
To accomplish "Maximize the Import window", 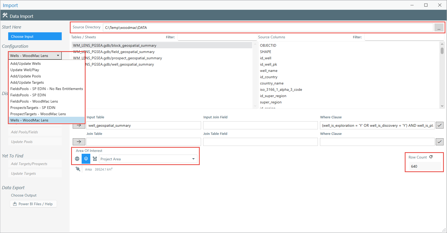I will [426, 5].
